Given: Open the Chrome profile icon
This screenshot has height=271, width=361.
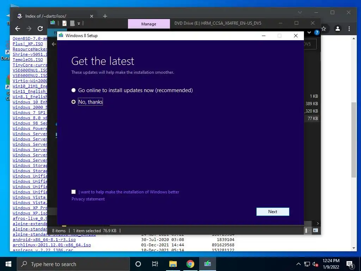Looking at the screenshot, I should [x=338, y=29].
